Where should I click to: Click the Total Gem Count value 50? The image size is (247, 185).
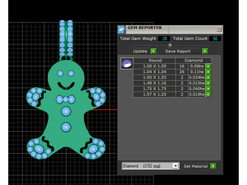[215, 39]
